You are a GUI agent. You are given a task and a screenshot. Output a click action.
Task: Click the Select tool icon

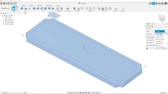tap(123, 8)
